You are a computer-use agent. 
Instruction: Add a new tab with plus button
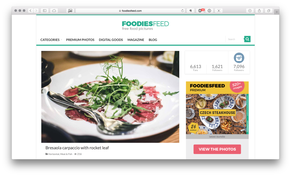click(x=276, y=12)
